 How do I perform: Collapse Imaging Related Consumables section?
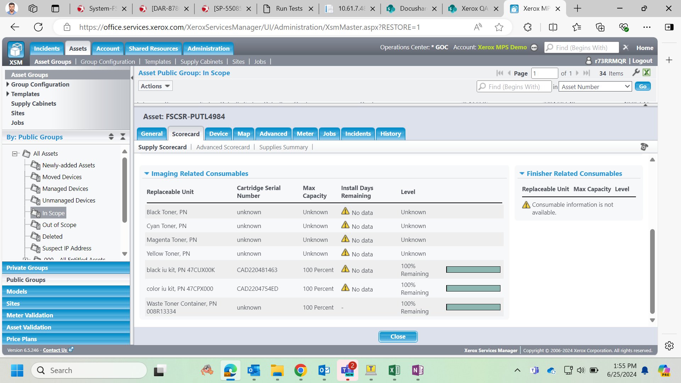click(146, 173)
